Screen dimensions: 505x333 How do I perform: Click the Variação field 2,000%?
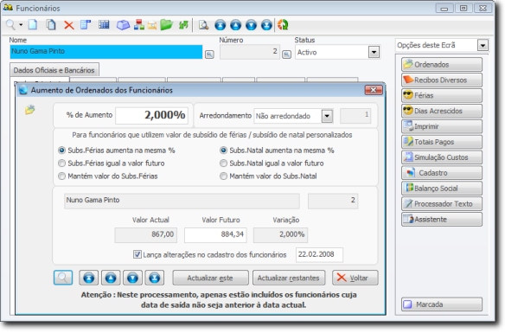coord(280,234)
